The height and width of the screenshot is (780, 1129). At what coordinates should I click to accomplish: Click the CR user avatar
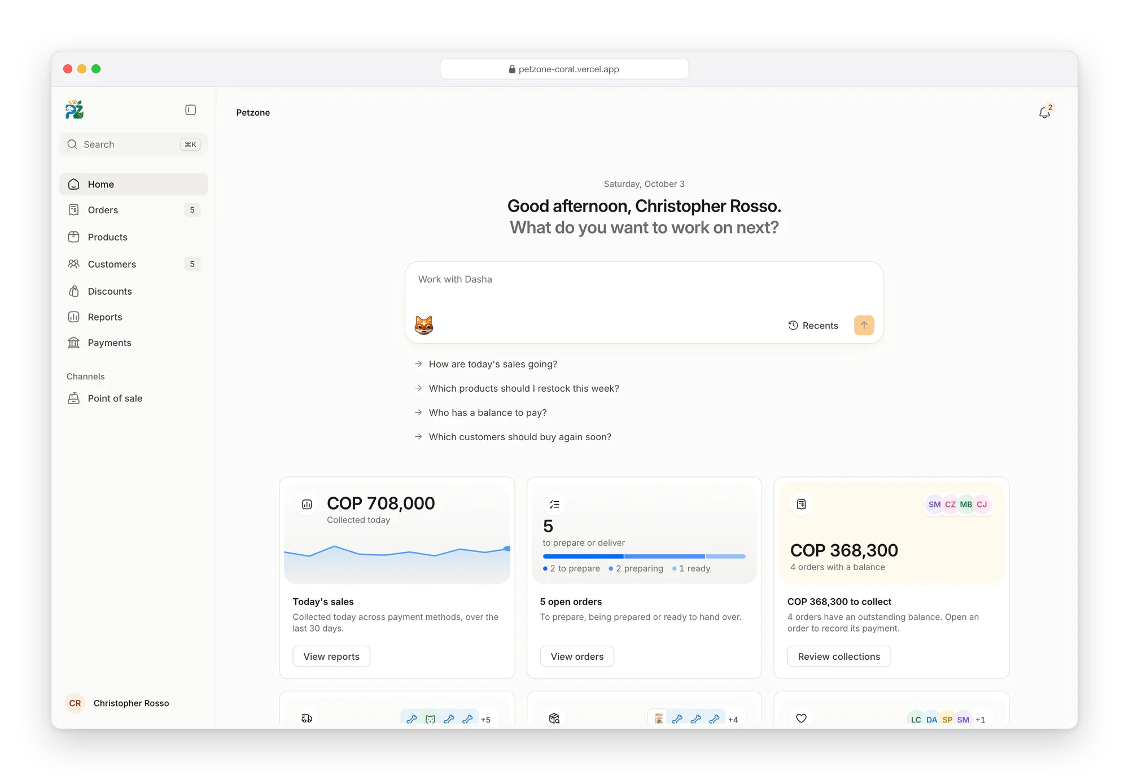pos(75,703)
